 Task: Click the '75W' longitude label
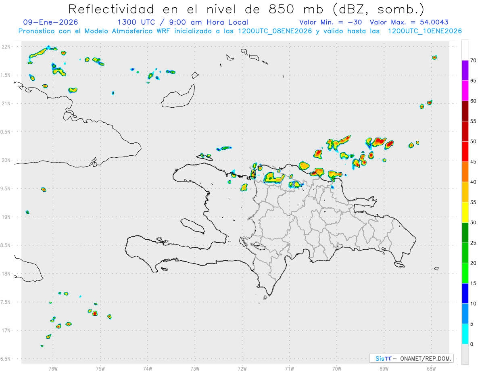click(x=100, y=368)
